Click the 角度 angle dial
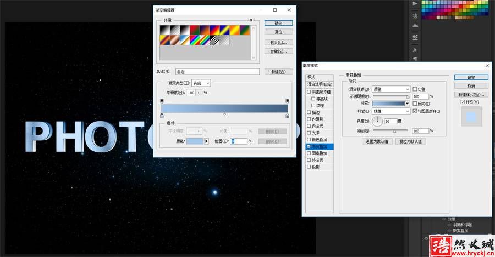 [377, 121]
